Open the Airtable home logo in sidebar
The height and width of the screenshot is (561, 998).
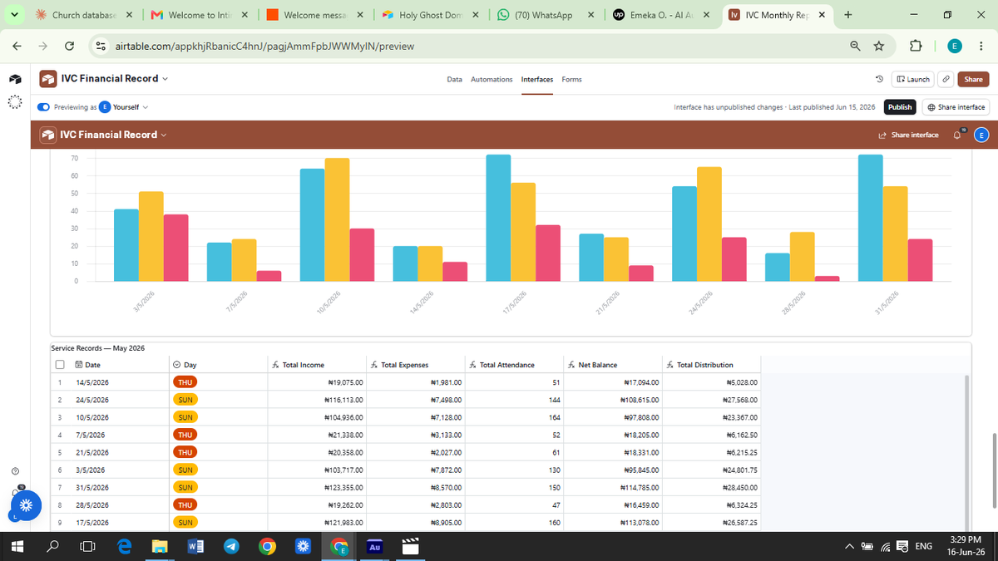pyautogui.click(x=15, y=80)
